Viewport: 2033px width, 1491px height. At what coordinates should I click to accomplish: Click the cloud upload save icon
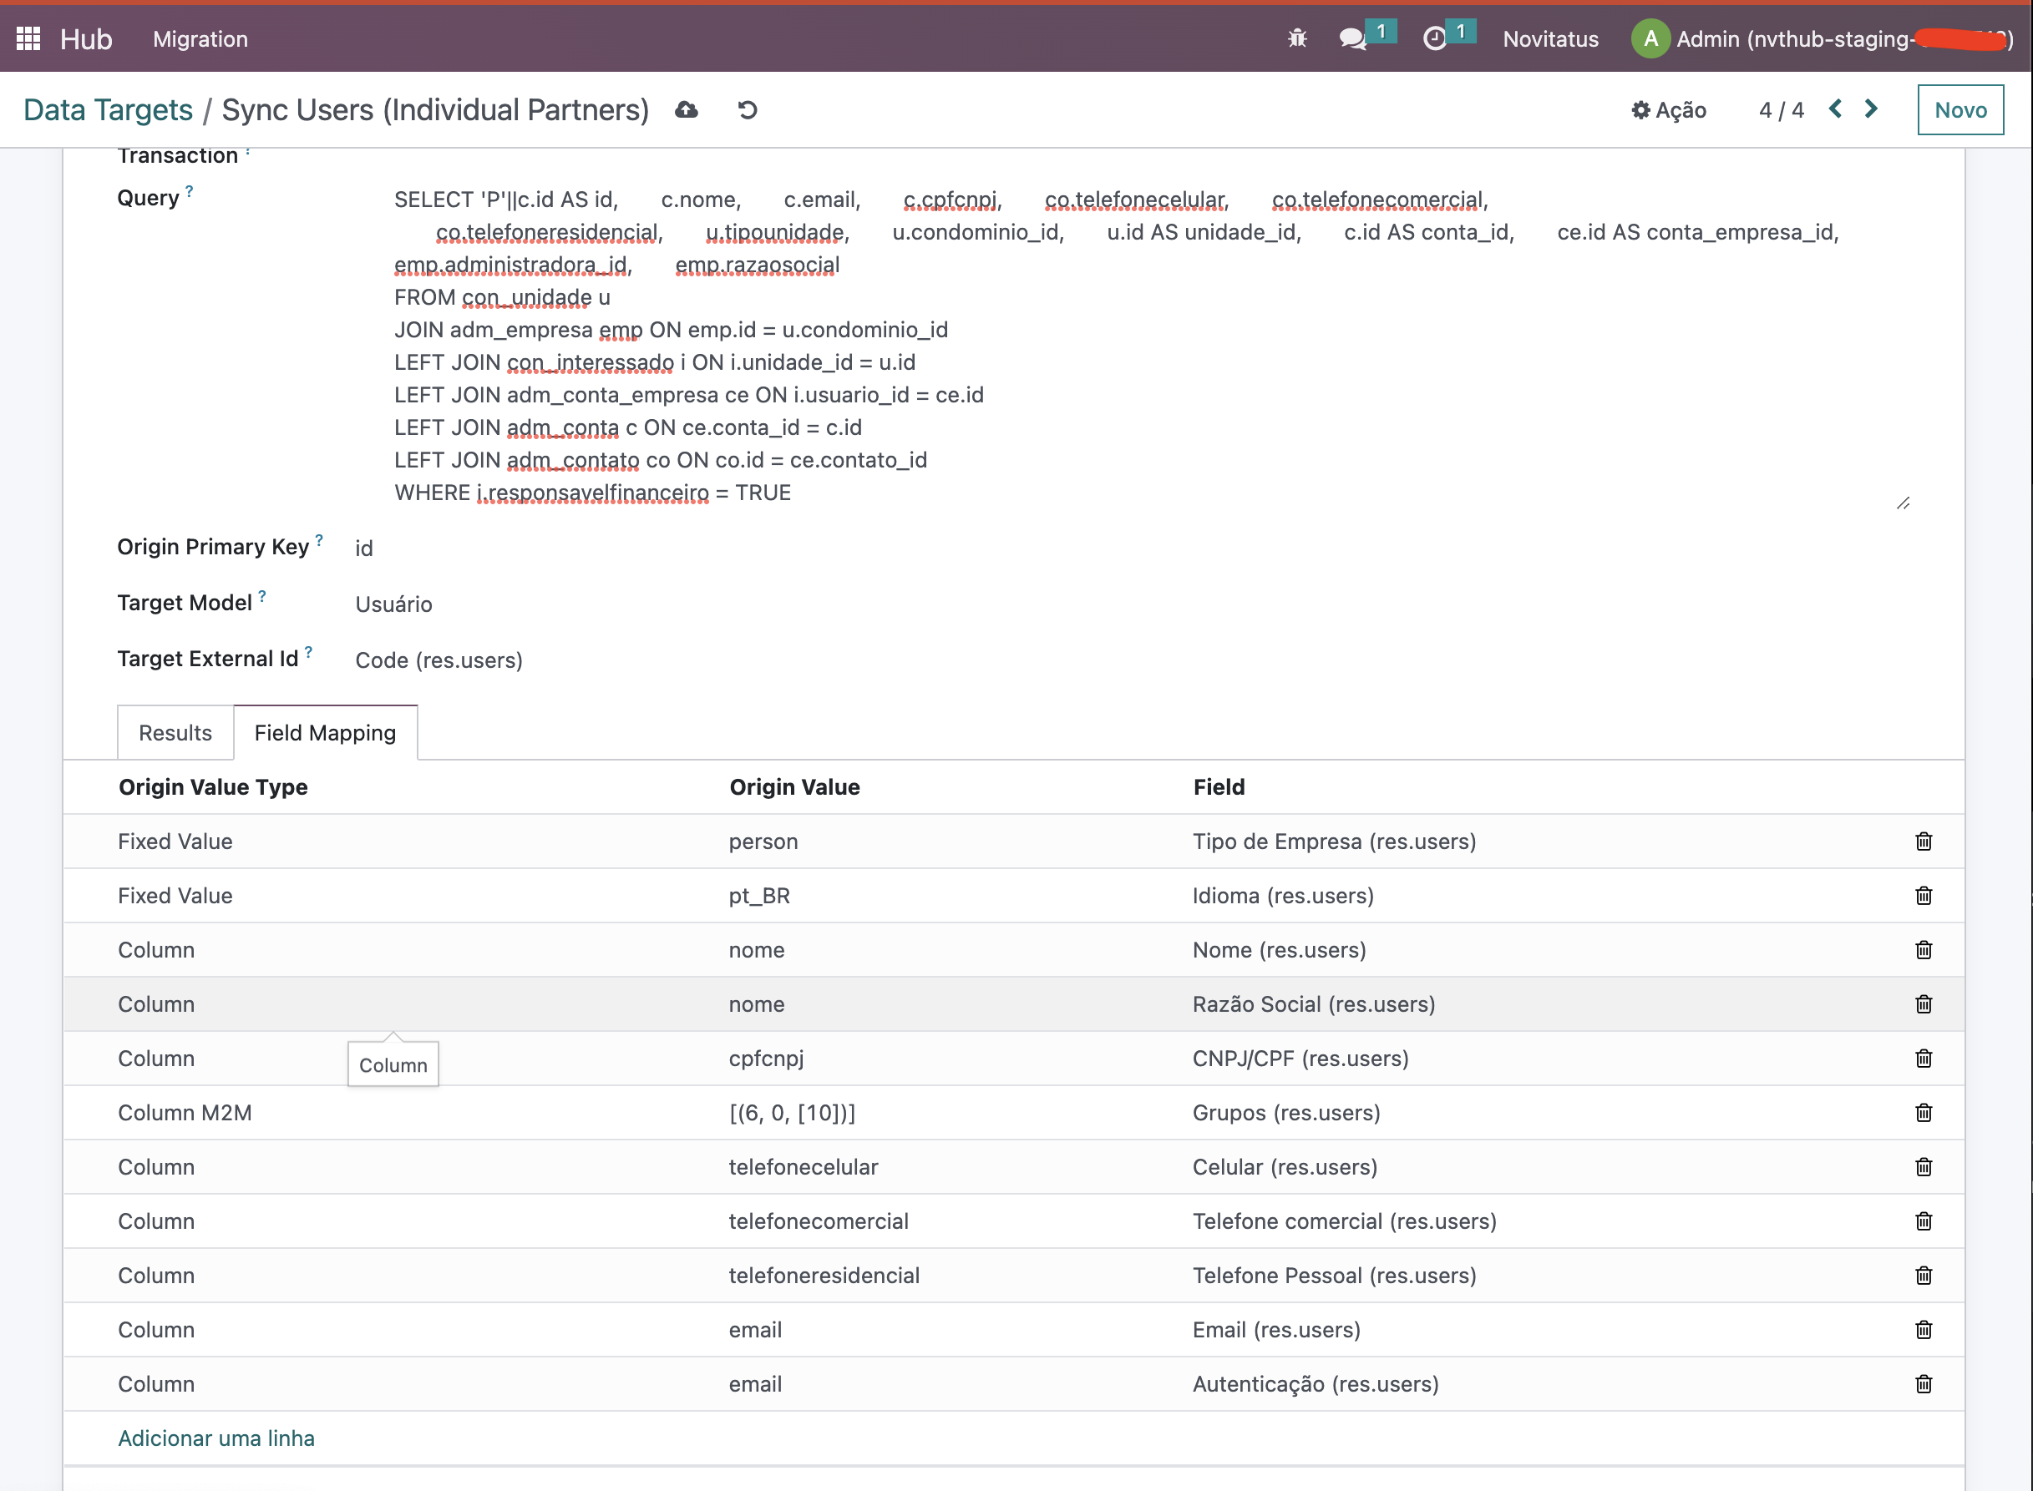pyautogui.click(x=687, y=110)
